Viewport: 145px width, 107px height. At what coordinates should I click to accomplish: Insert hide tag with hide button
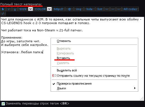coord(90,9)
